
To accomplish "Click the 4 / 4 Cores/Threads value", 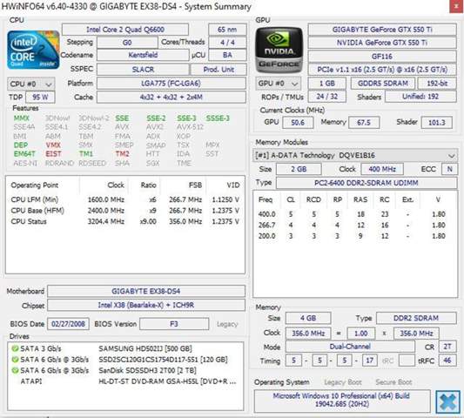I will (x=227, y=43).
